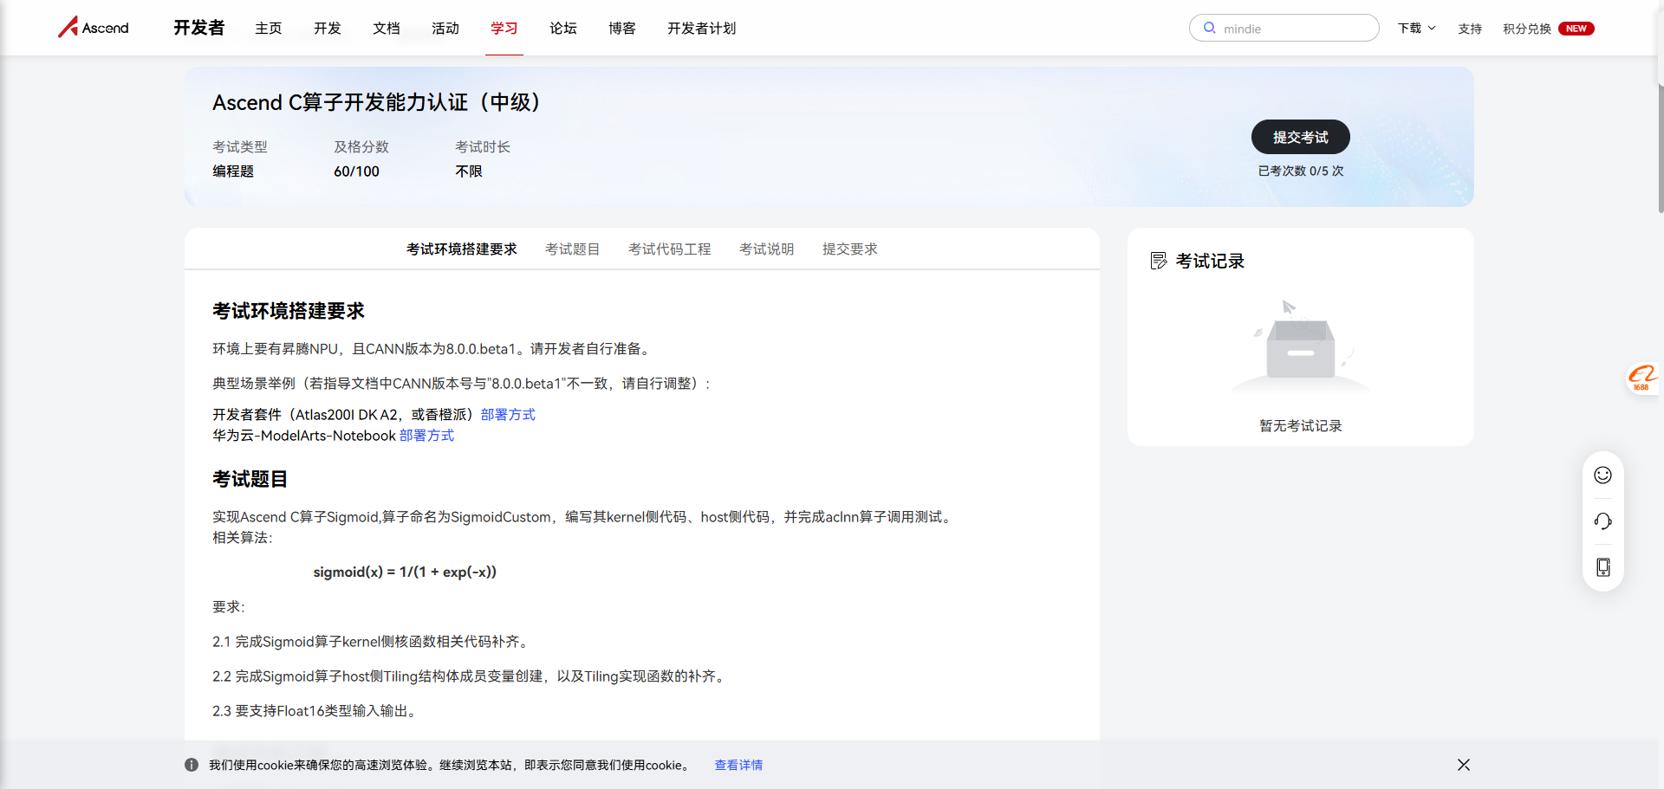1664x789 pixels.
Task: Click the cookie info circle icon
Action: coord(192,765)
